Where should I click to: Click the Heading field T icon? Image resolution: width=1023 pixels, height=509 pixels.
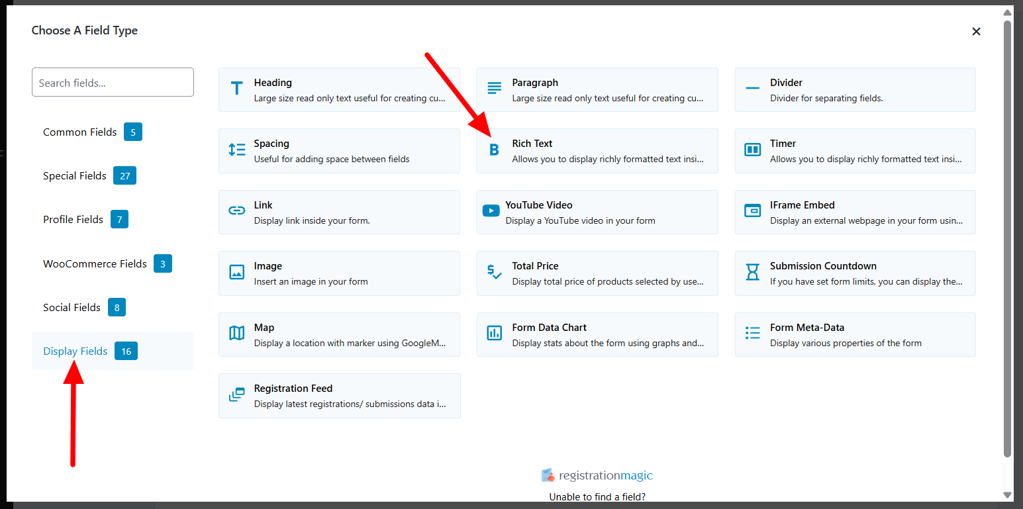[236, 89]
